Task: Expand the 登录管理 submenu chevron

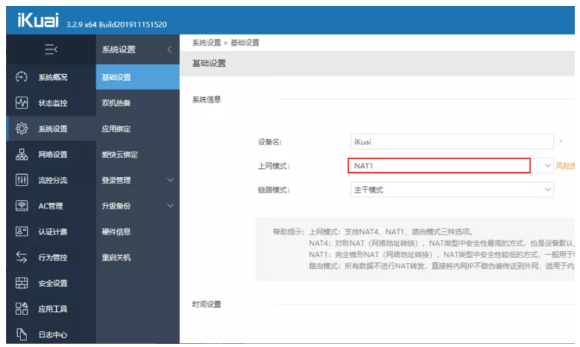Action: pos(170,180)
